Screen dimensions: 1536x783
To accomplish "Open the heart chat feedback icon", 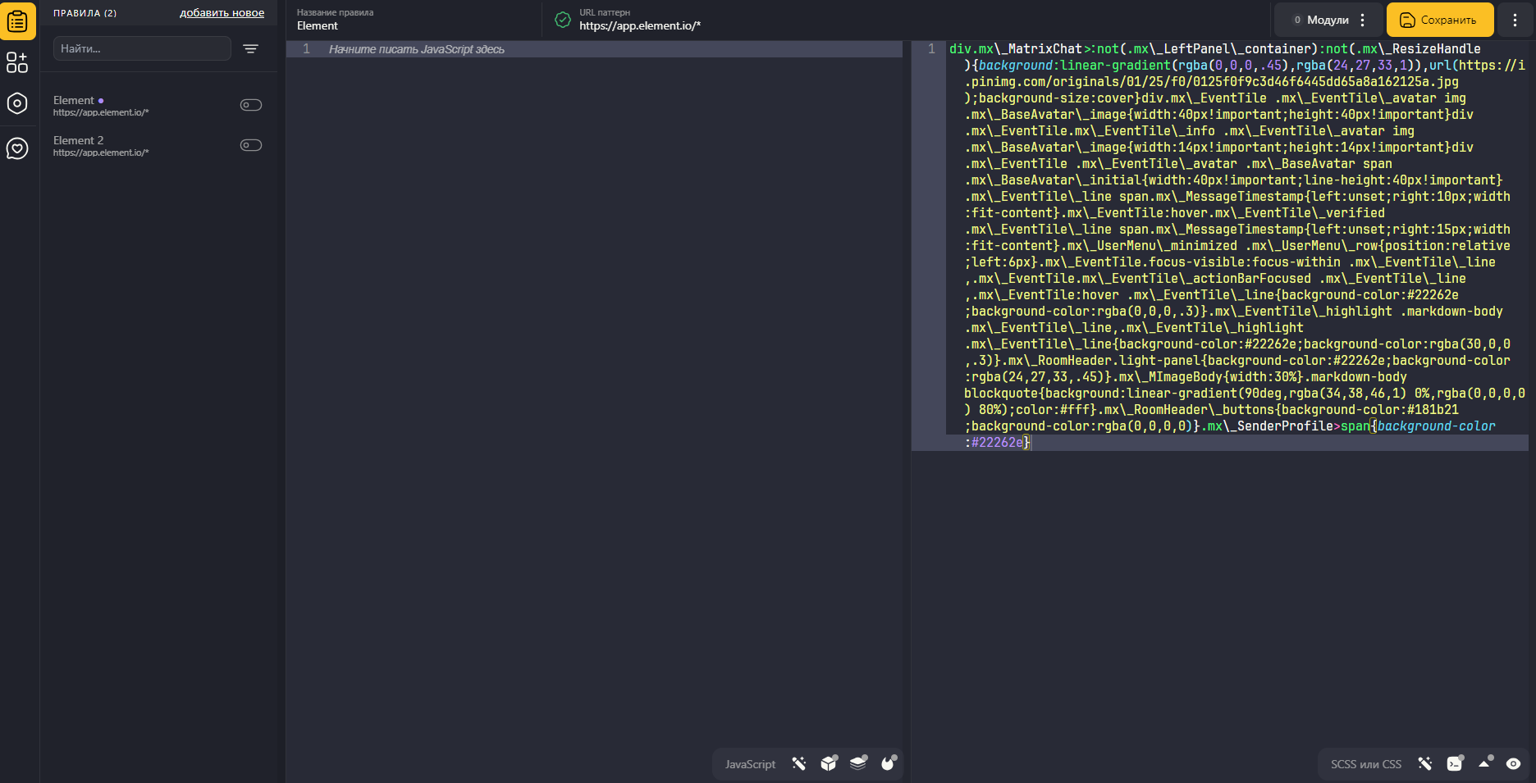I will (17, 148).
